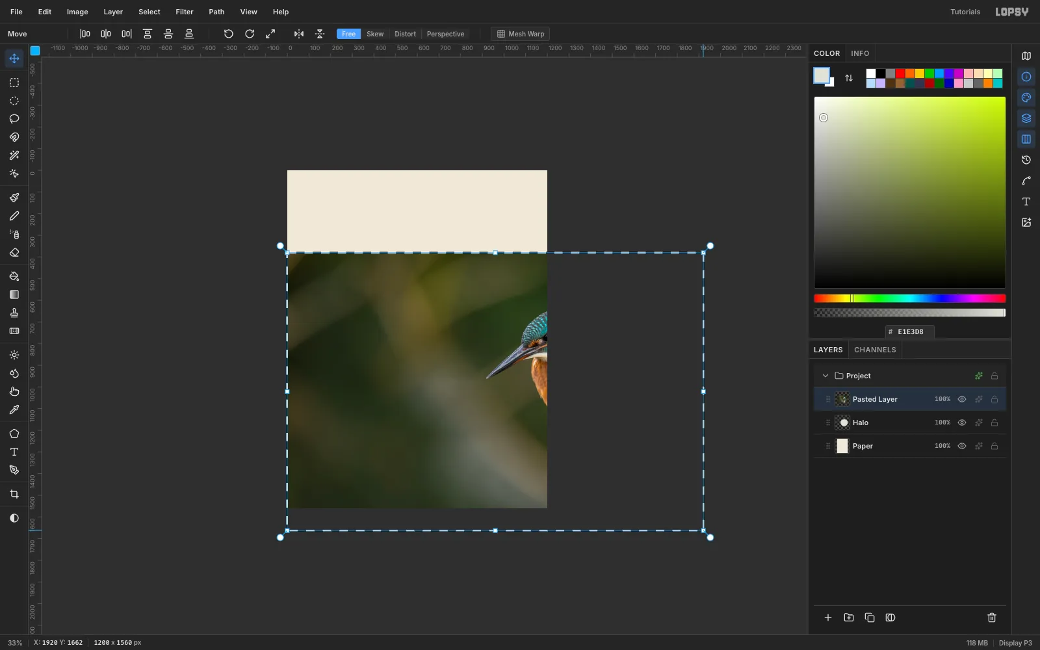
Task: Select the Crop tool
Action: 14,494
